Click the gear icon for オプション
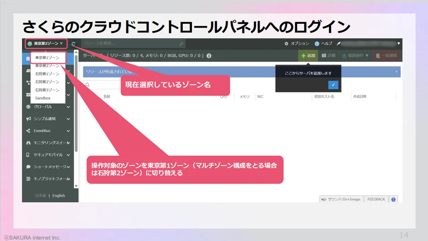 tap(286, 44)
